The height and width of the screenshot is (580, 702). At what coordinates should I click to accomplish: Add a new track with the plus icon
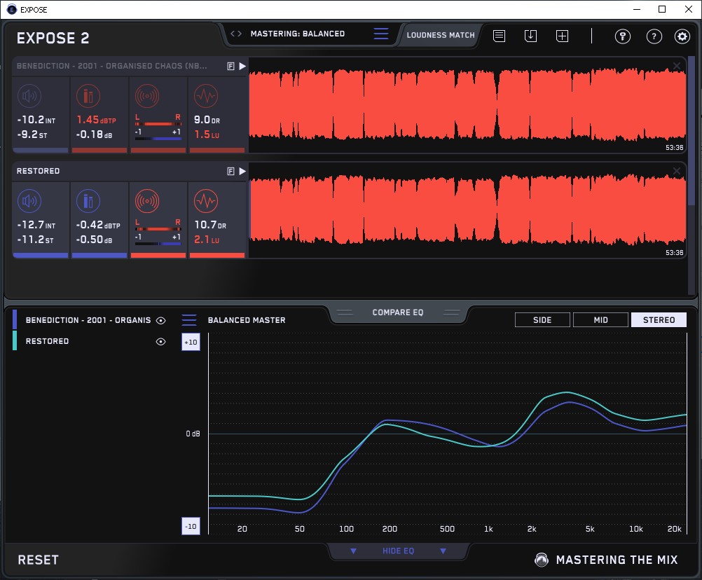pos(562,36)
